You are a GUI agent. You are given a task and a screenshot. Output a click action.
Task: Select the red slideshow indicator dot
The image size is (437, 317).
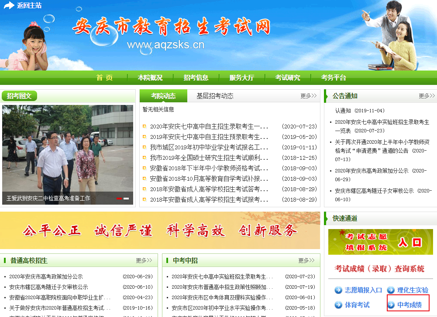coord(119,199)
